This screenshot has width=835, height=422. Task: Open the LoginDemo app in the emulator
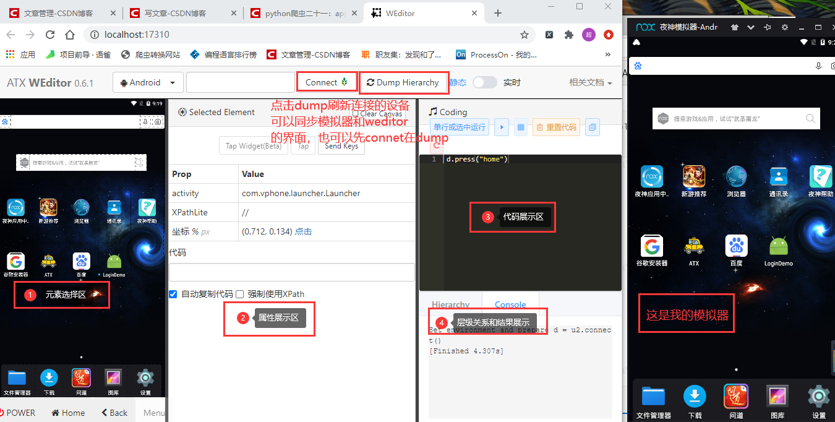[778, 246]
